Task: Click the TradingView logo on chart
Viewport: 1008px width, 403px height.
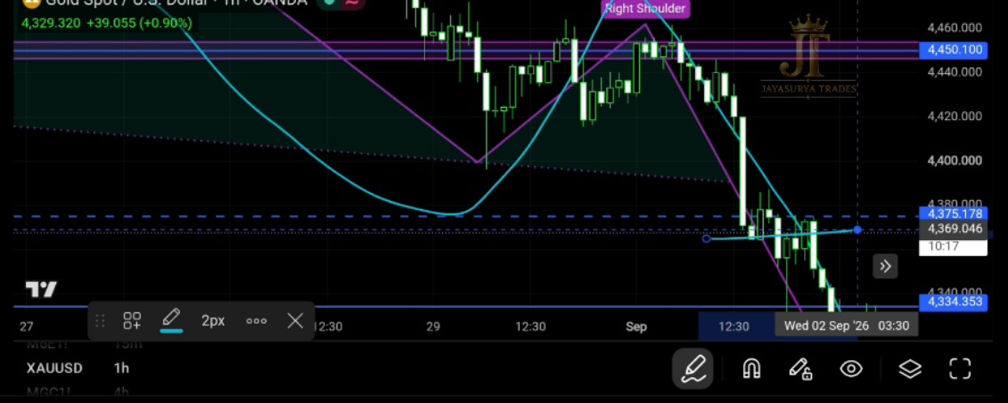Action: point(41,290)
